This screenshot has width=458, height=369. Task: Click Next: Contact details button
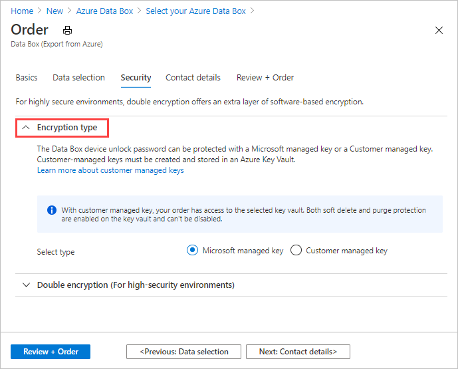[298, 352]
